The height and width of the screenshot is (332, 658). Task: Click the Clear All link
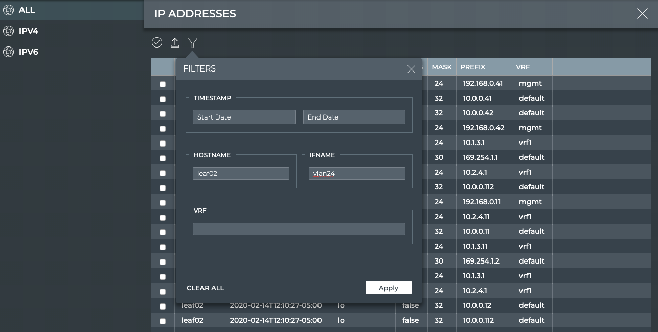[205, 288]
